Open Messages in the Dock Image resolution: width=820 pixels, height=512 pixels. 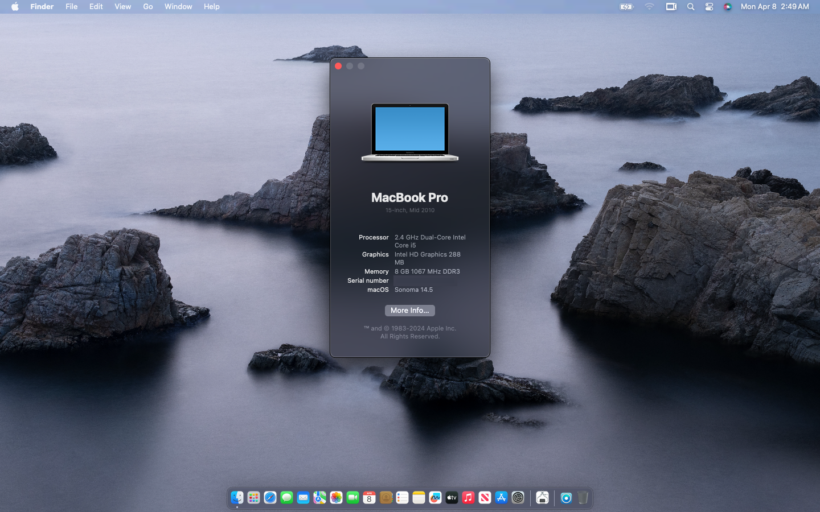click(x=287, y=498)
